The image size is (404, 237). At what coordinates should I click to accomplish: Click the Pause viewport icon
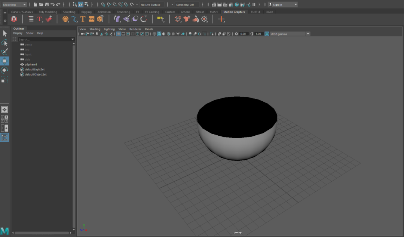(x=254, y=4)
